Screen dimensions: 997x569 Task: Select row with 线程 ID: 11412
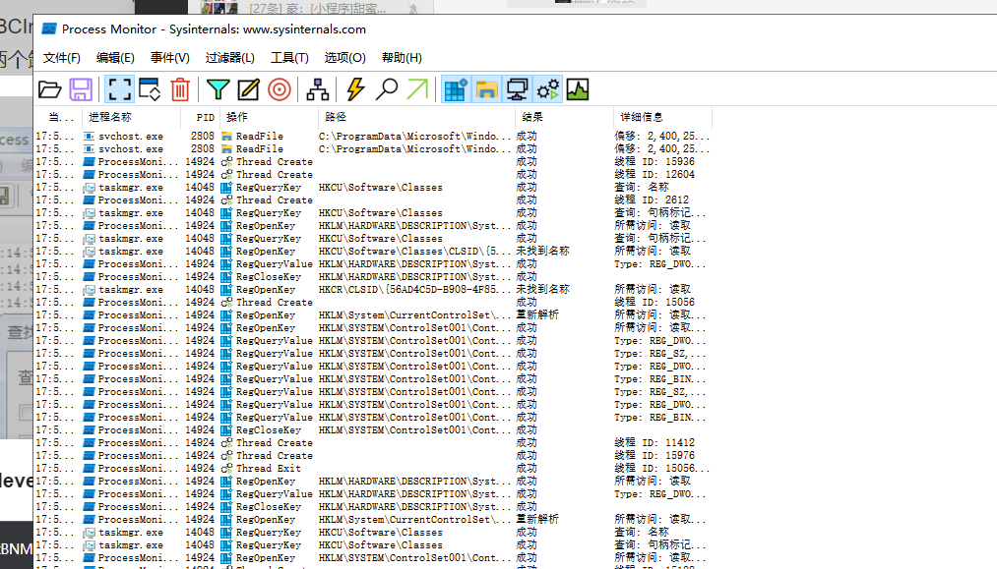click(373, 442)
